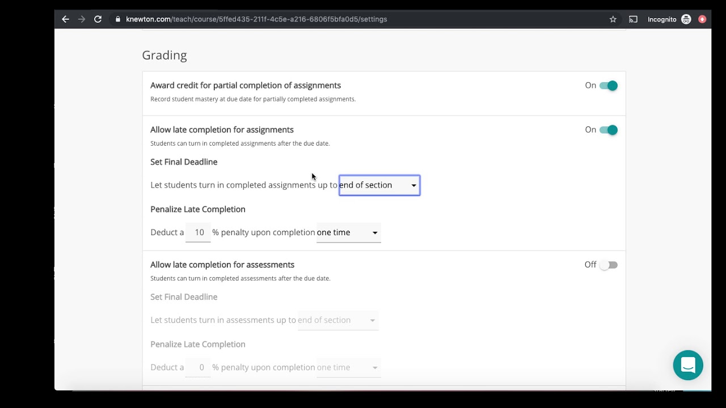Image resolution: width=726 pixels, height=408 pixels.
Task: Click the knewton.com address bar URL
Action: (x=256, y=19)
